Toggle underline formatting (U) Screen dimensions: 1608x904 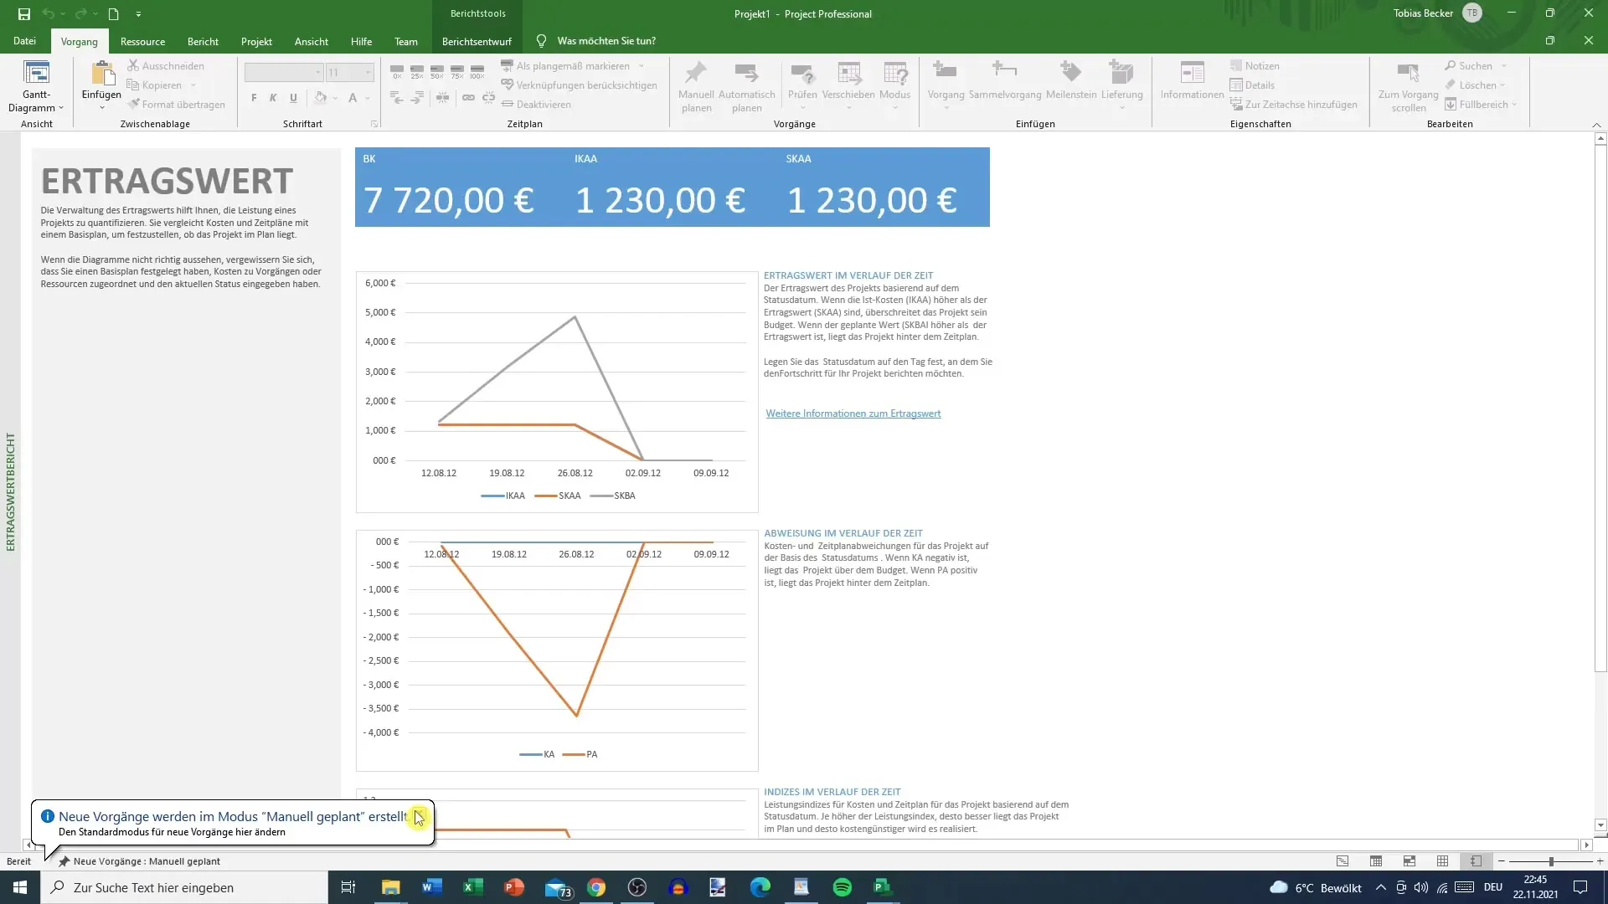(x=293, y=98)
